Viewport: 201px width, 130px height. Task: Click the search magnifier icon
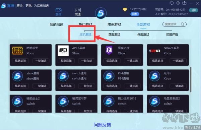pos(183,24)
